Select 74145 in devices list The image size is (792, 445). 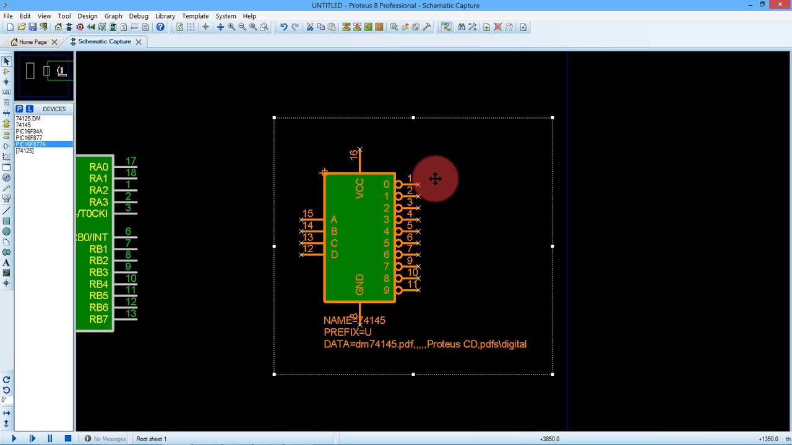coord(43,125)
